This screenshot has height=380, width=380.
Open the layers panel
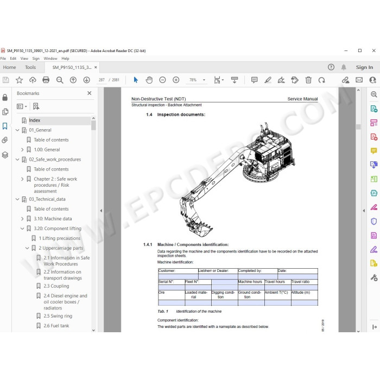tap(5, 155)
